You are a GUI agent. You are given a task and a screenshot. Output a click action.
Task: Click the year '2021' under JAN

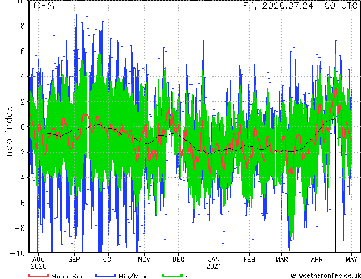214,266
